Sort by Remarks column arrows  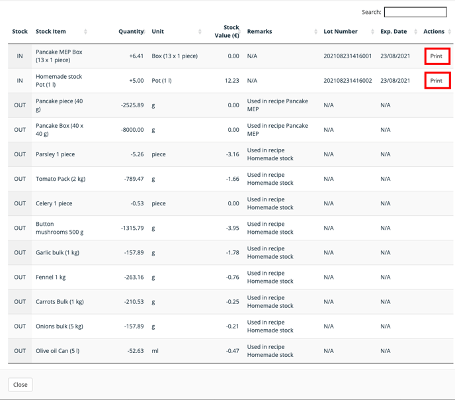315,31
